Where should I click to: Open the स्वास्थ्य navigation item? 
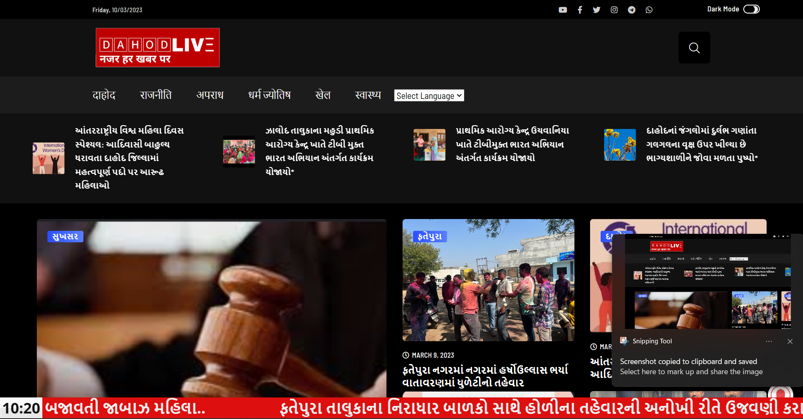368,95
